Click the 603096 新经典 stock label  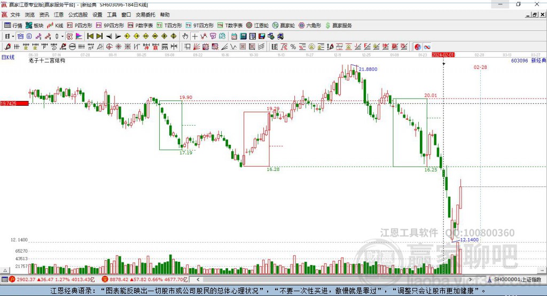click(528, 60)
